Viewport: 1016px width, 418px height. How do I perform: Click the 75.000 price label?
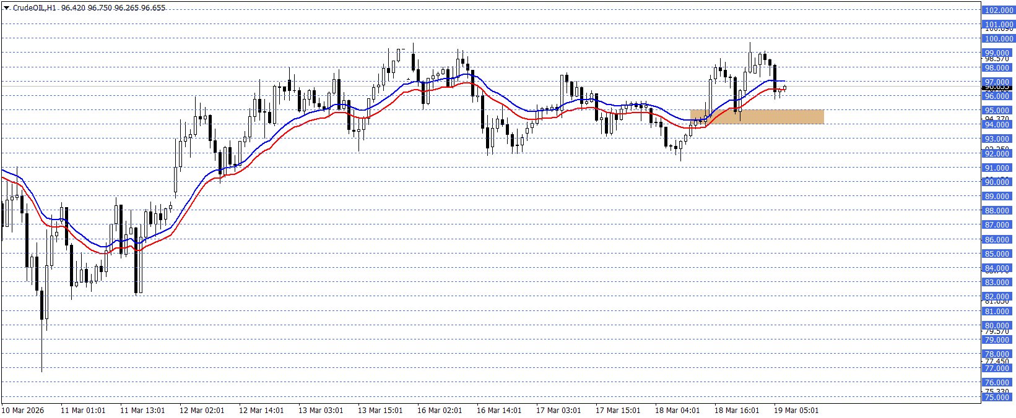coord(998,398)
